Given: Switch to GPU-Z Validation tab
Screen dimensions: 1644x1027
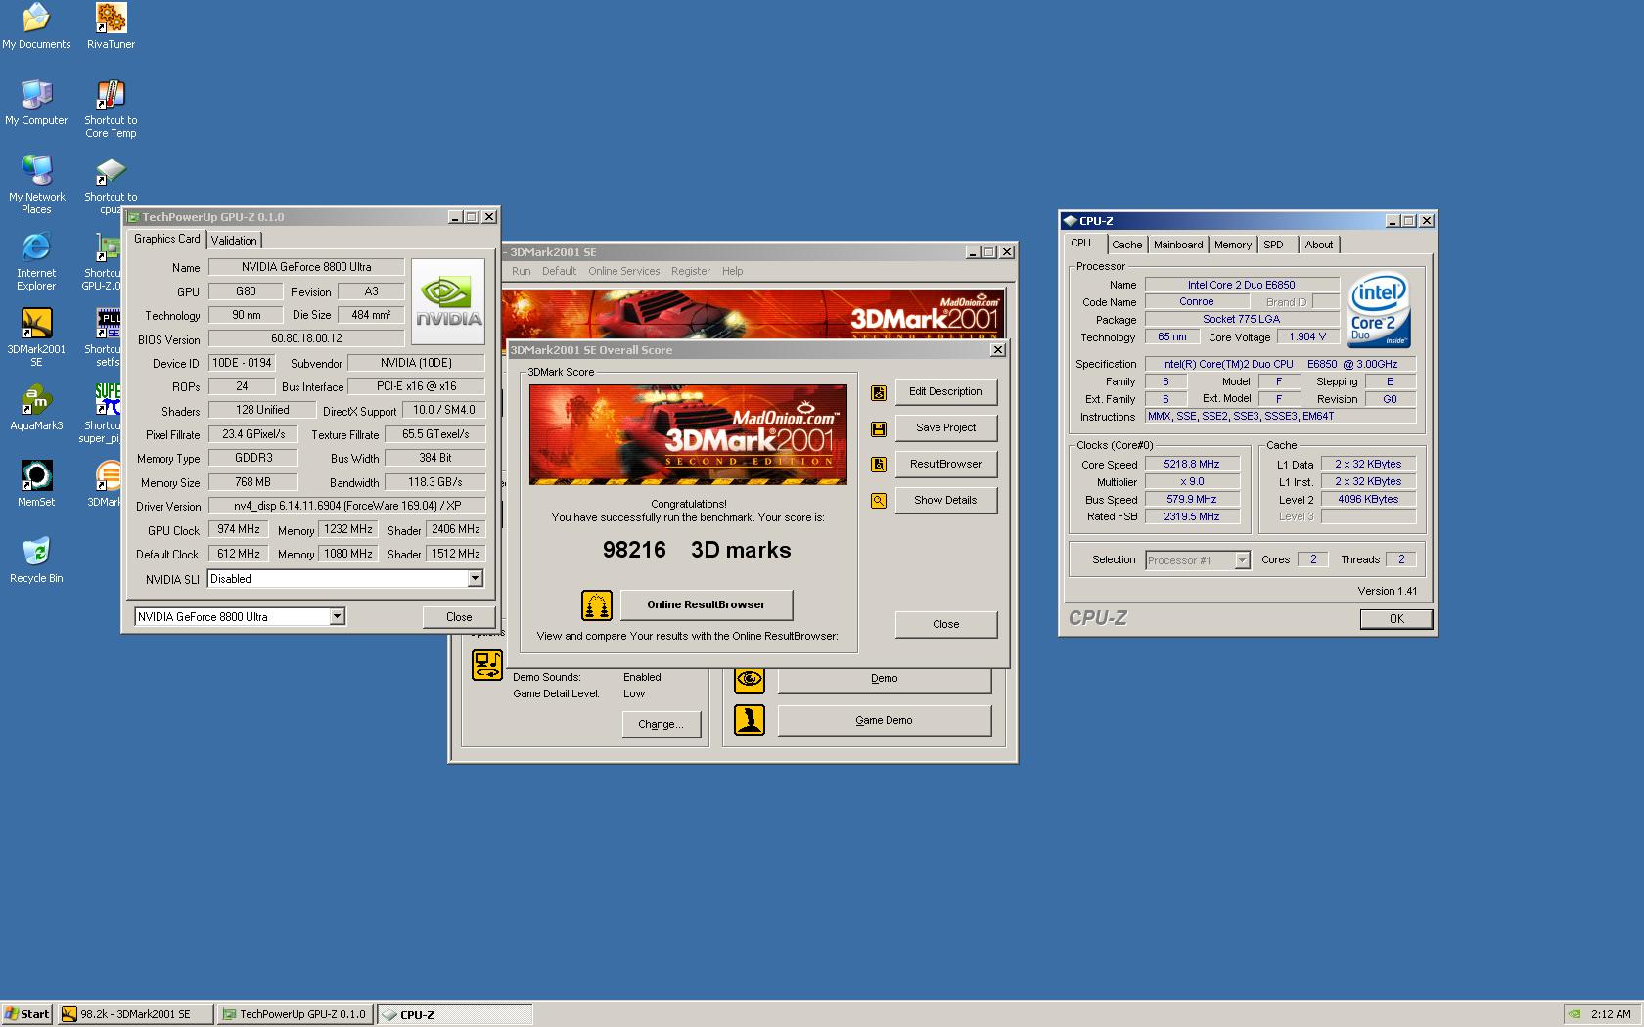Looking at the screenshot, I should click(234, 241).
